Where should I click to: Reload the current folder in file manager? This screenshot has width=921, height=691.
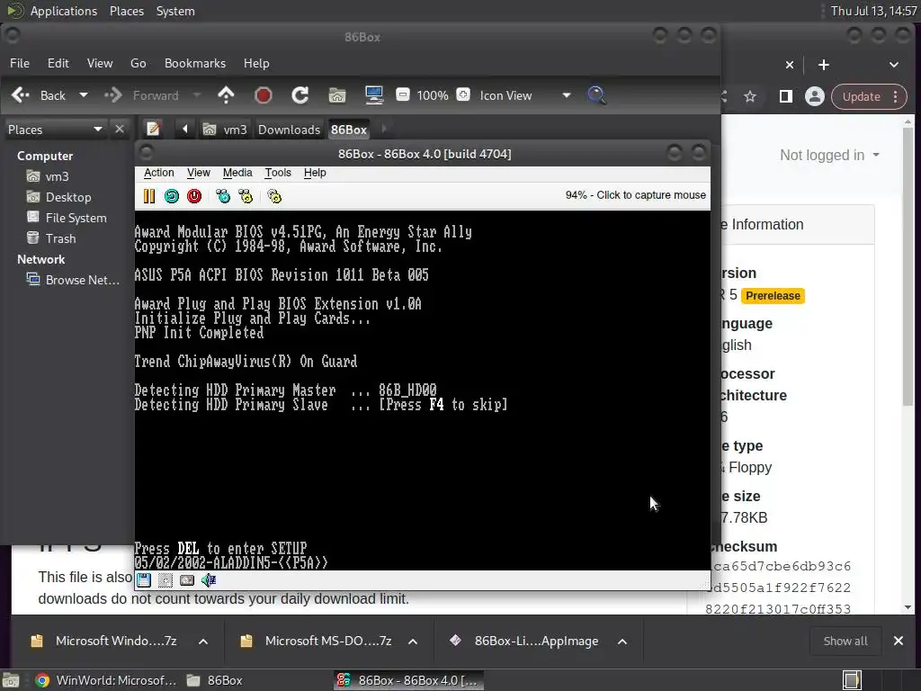[x=300, y=95]
